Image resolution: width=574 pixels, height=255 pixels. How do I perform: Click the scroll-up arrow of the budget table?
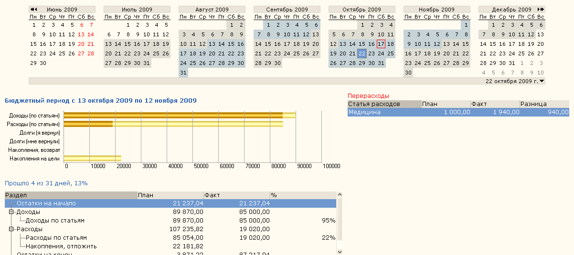[340, 194]
